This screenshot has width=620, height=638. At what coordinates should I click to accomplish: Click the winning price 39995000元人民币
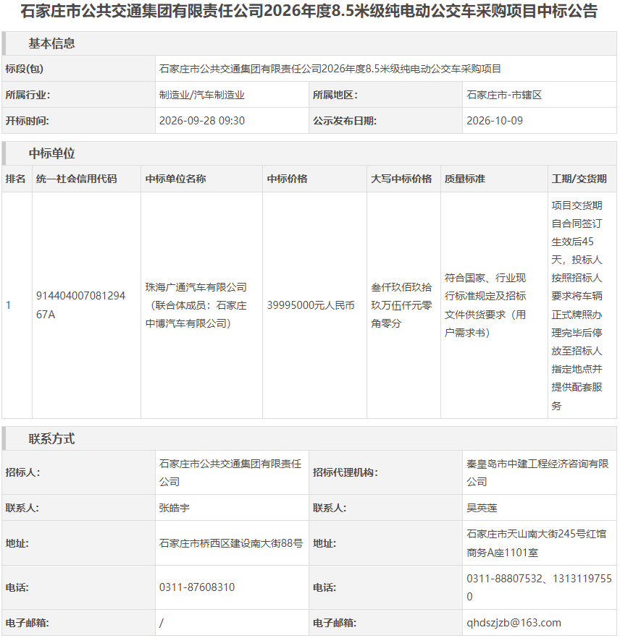pyautogui.click(x=311, y=305)
